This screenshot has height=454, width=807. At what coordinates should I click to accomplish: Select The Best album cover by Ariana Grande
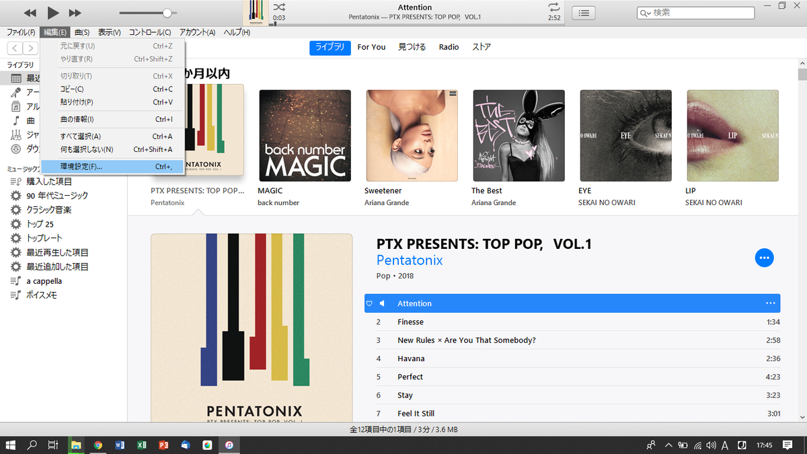(x=518, y=136)
